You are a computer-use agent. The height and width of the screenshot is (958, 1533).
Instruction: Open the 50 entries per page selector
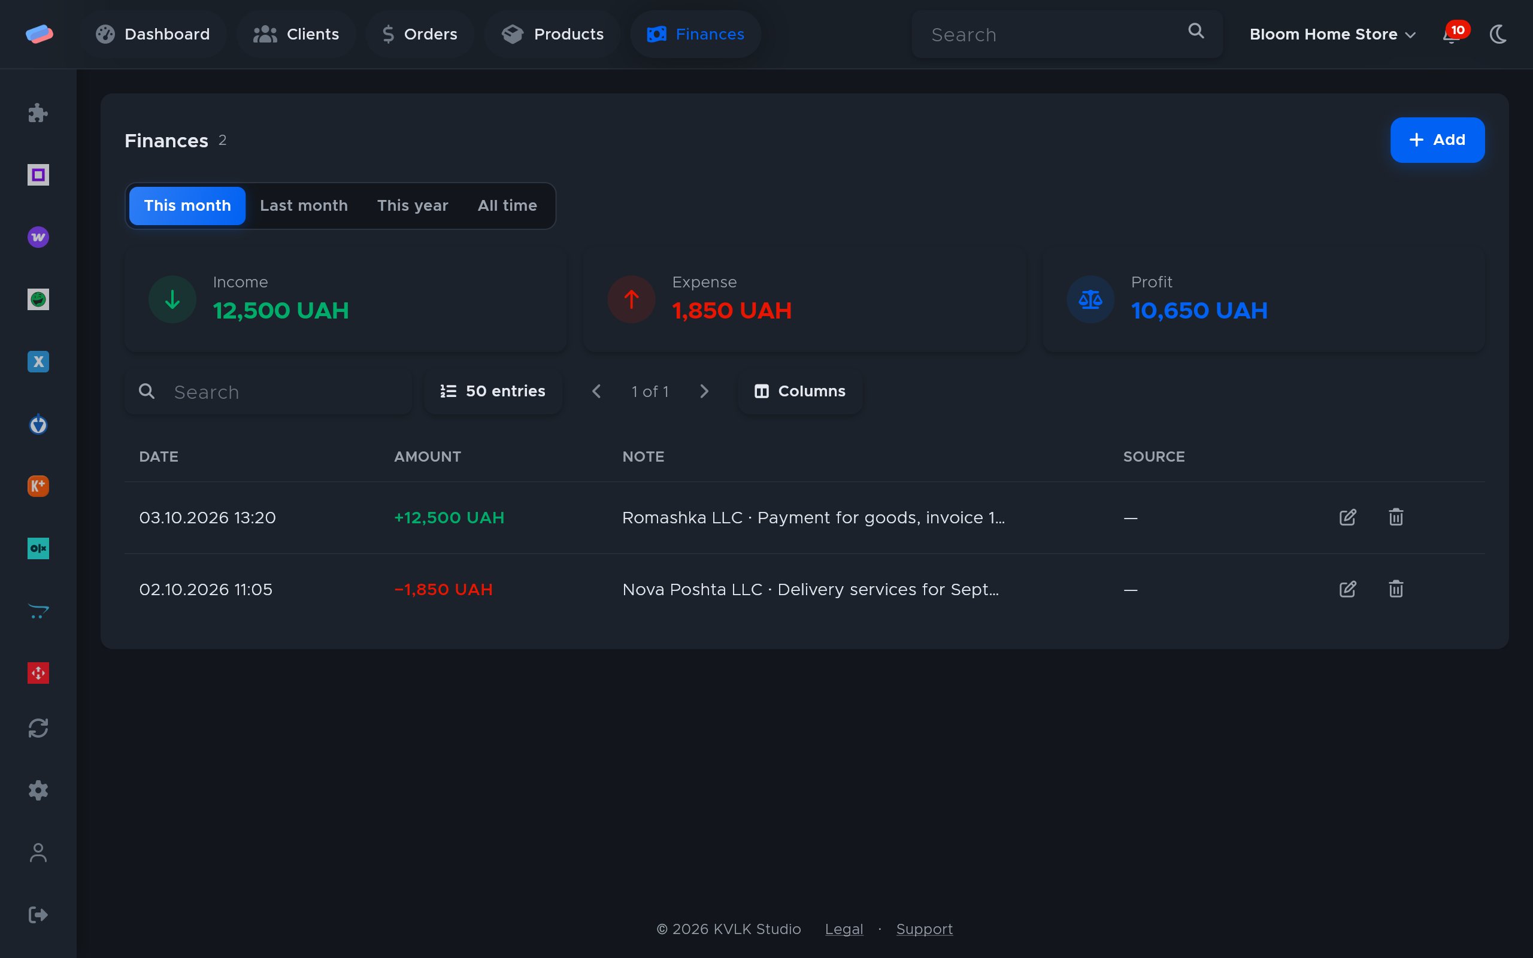point(493,392)
